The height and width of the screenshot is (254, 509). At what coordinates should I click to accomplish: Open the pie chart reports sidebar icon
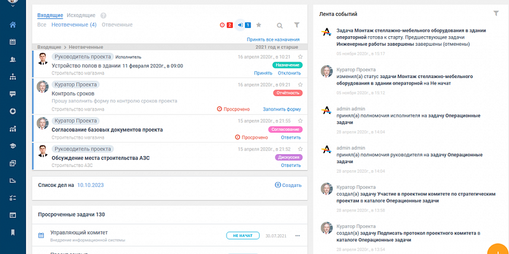[x=13, y=112]
